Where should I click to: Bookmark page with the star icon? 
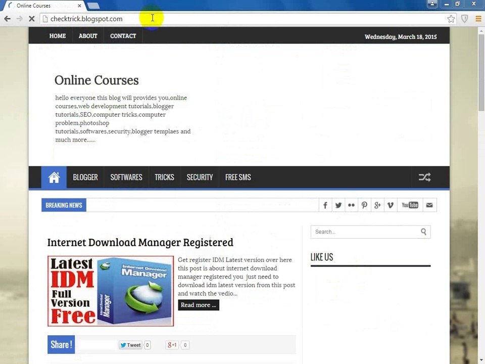[451, 19]
